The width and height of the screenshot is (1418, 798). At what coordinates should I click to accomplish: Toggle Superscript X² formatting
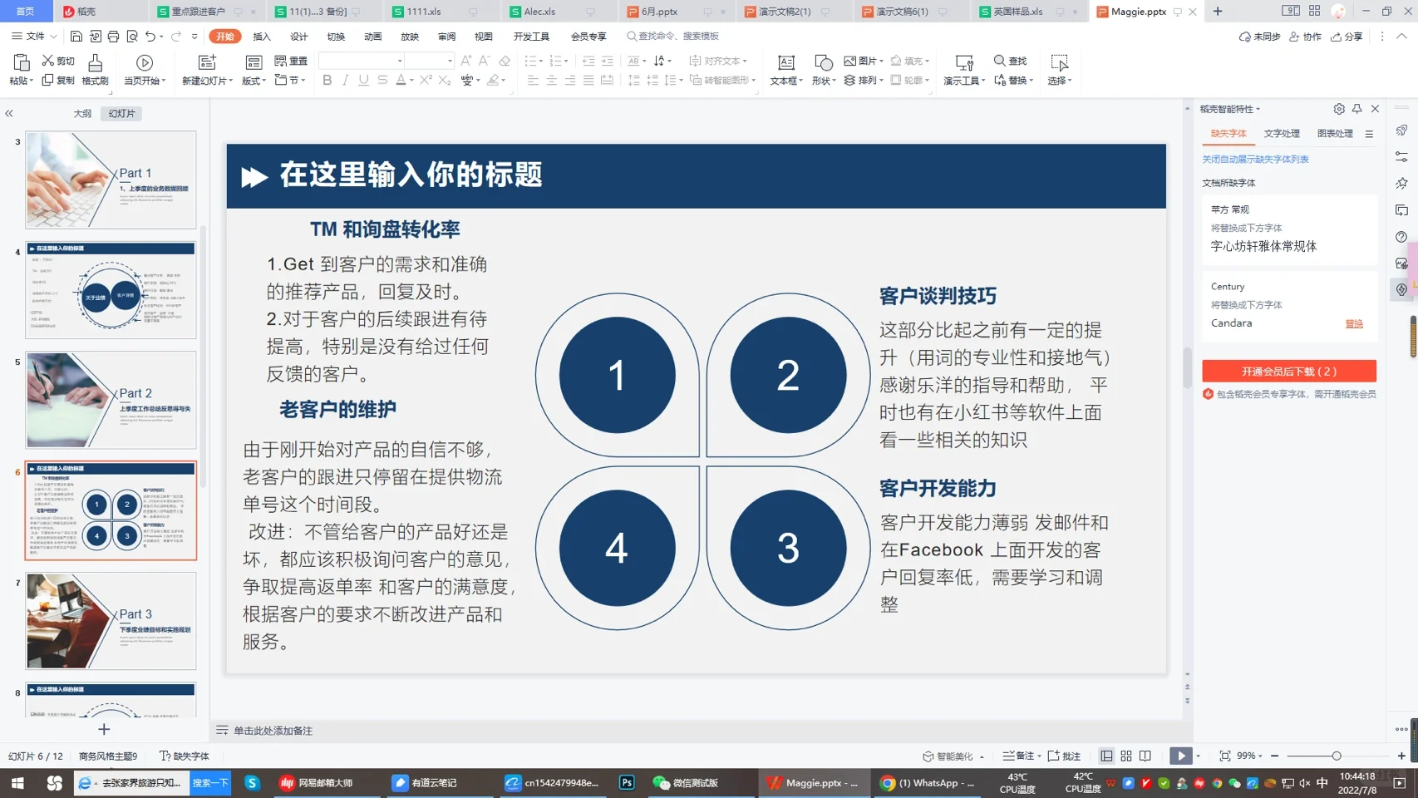tap(426, 81)
